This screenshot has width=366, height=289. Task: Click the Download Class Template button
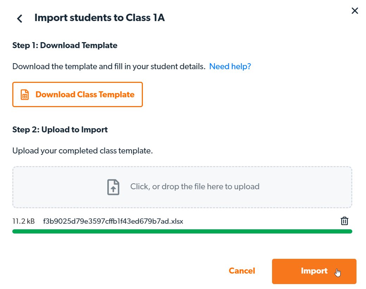pyautogui.click(x=77, y=94)
